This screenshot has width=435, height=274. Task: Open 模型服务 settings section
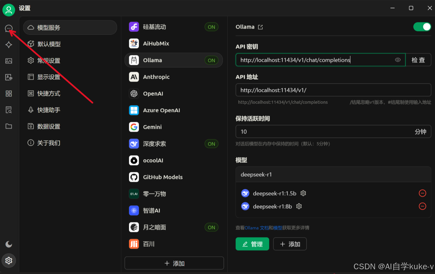[x=70, y=27]
